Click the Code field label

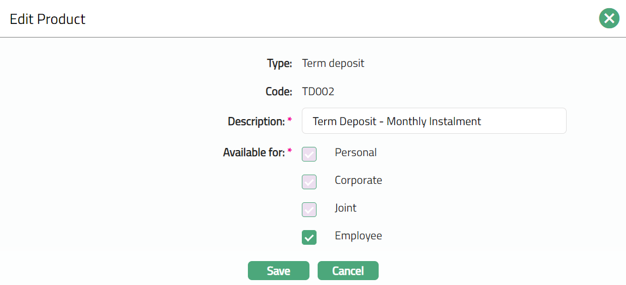(278, 91)
